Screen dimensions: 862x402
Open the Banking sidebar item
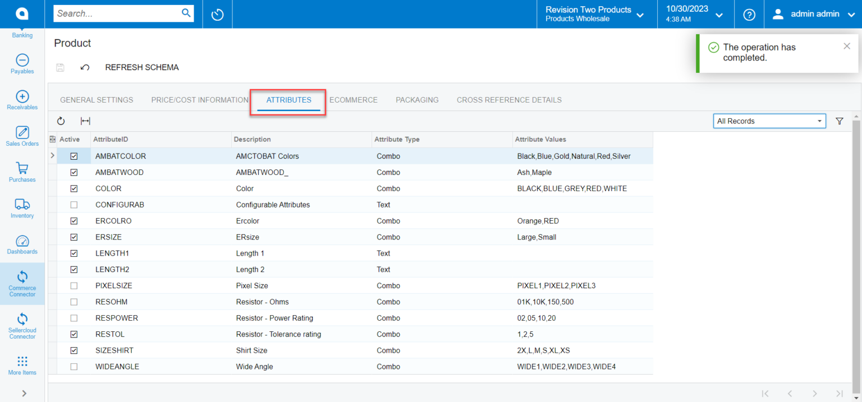[22, 34]
